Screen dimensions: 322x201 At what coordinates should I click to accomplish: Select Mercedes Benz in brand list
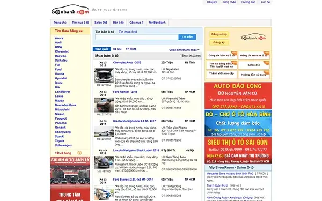pos(65,105)
